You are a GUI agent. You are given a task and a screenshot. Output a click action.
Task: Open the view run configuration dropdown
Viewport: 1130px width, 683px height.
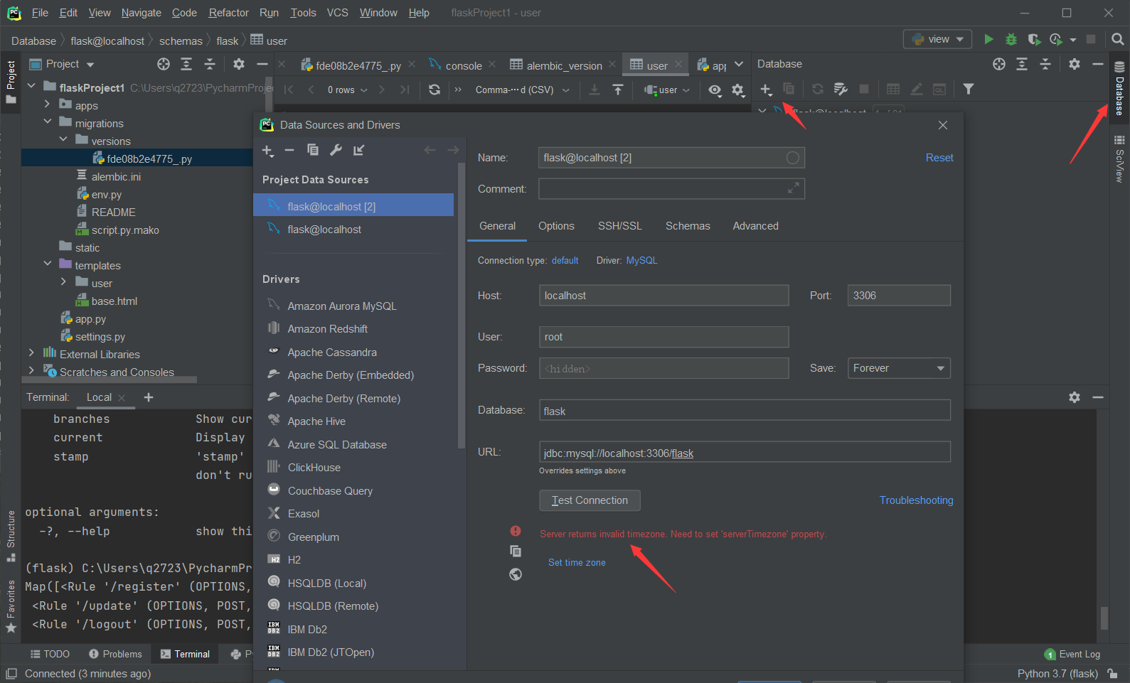(937, 39)
